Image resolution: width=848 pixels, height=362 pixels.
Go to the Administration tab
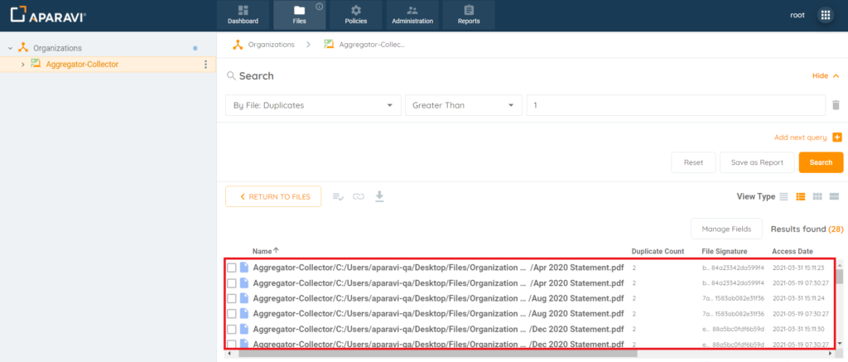pyautogui.click(x=412, y=15)
